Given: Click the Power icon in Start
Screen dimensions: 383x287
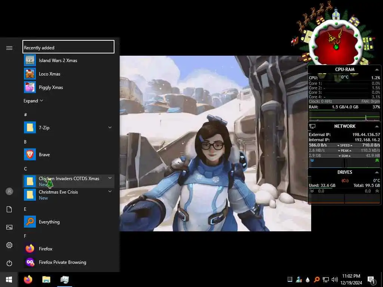Looking at the screenshot, I should (9, 263).
